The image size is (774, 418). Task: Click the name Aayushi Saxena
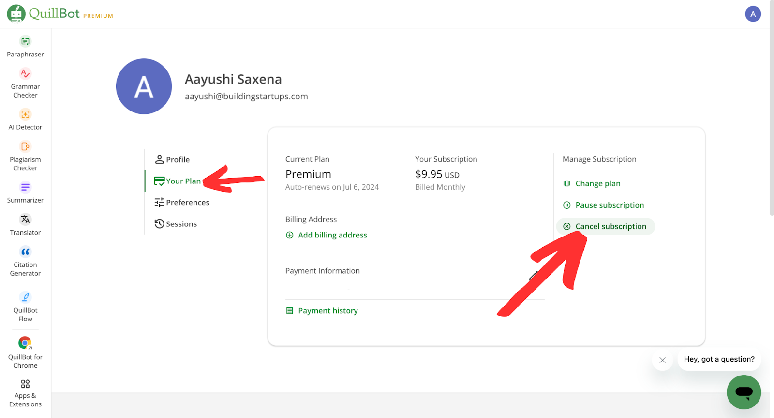(x=233, y=79)
